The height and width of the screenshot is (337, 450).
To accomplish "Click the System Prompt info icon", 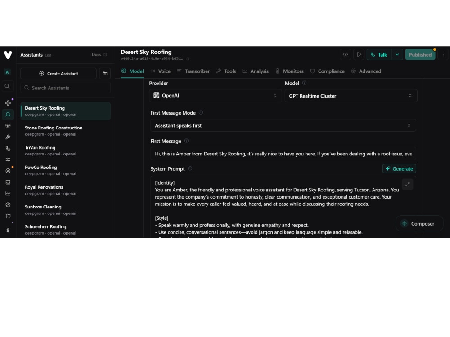I will [x=190, y=168].
